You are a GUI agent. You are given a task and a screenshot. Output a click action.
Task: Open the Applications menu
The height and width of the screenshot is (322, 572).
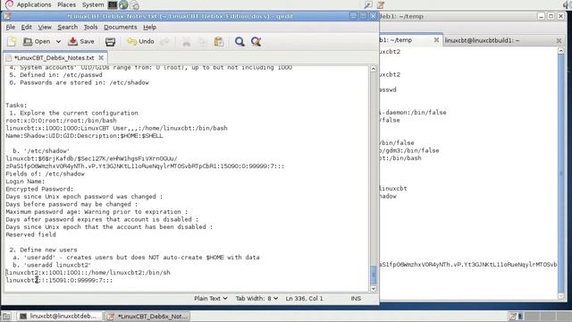coord(34,4)
